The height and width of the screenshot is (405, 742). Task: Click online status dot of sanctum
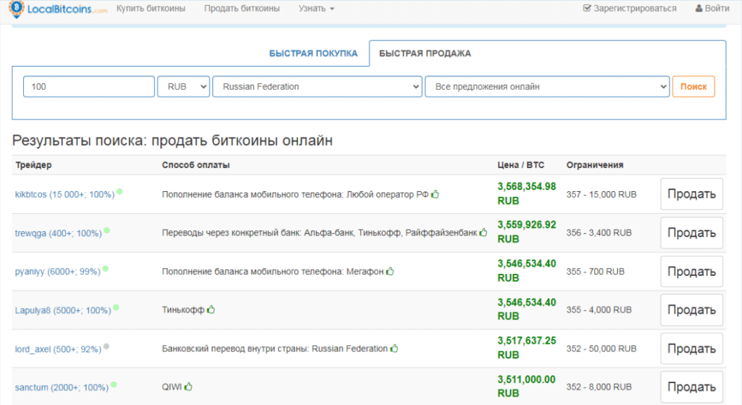coord(114,385)
